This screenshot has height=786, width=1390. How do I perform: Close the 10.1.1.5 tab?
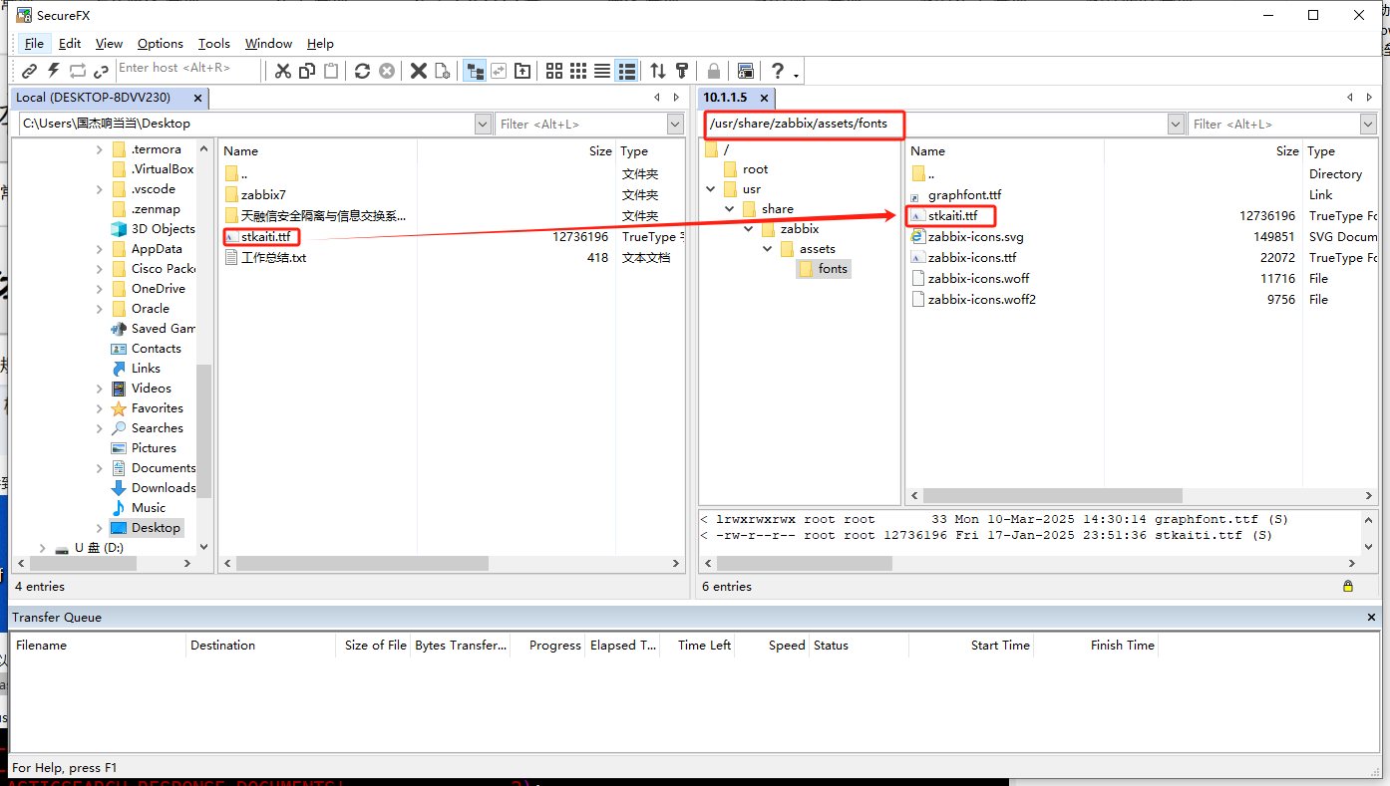point(765,98)
